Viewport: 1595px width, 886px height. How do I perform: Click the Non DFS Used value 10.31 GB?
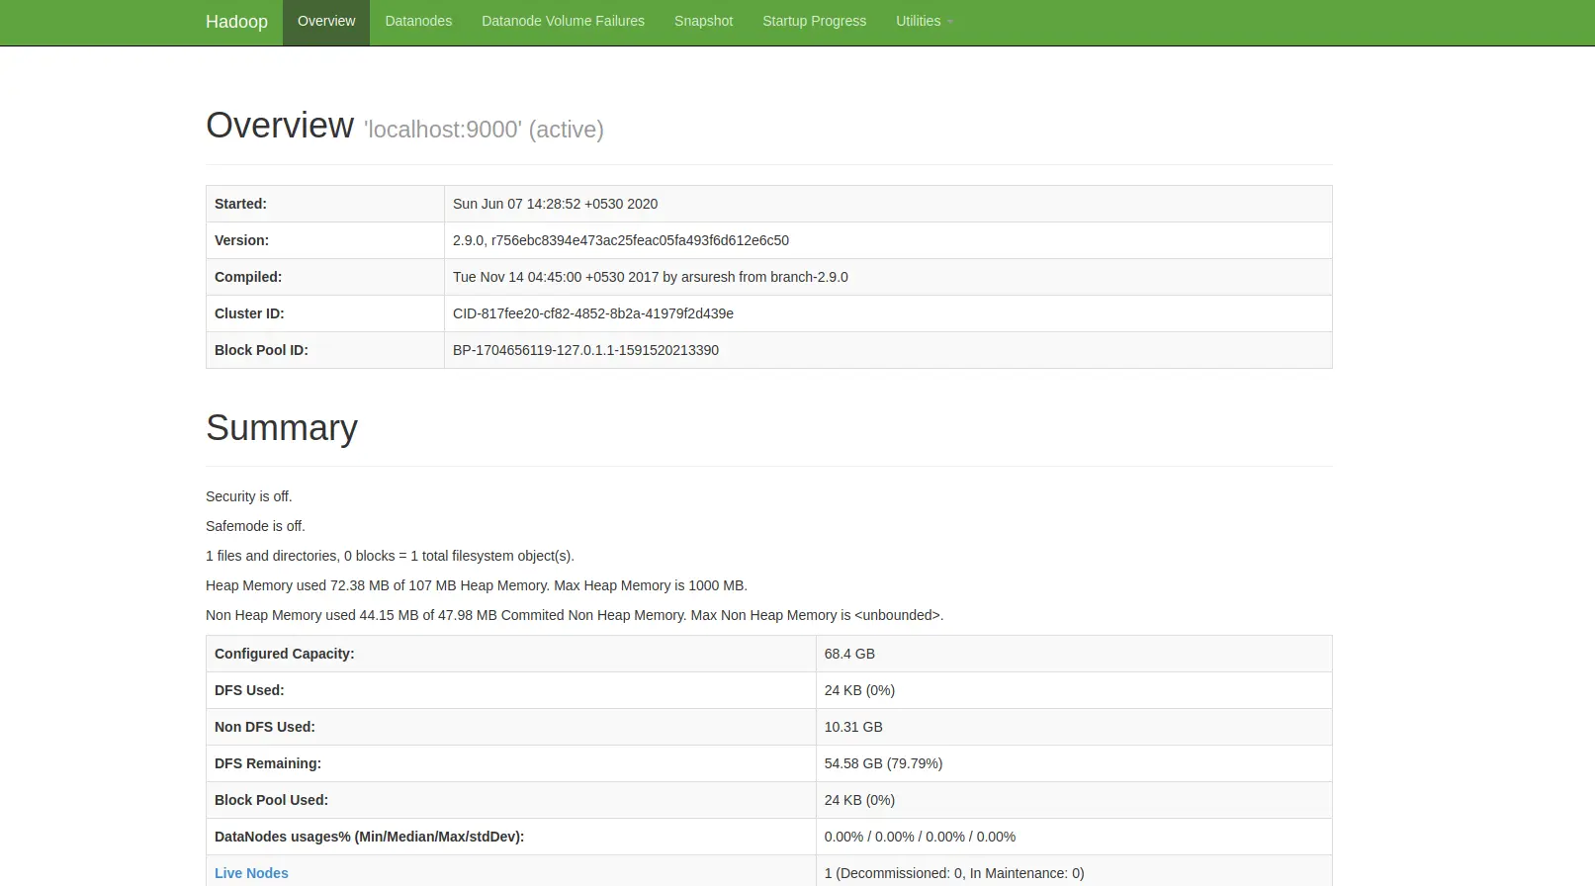pyautogui.click(x=853, y=727)
